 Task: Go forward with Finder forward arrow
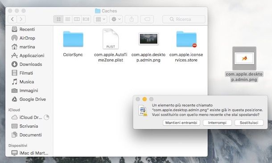(x=21, y=19)
